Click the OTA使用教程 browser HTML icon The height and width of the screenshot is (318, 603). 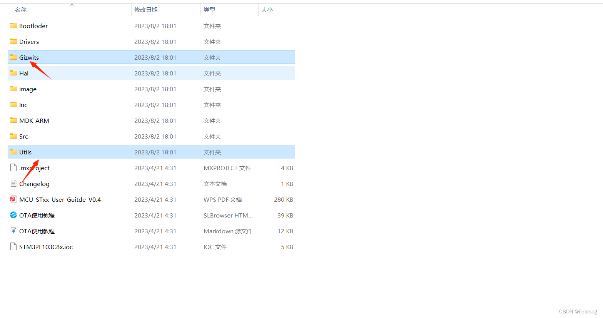(13, 215)
